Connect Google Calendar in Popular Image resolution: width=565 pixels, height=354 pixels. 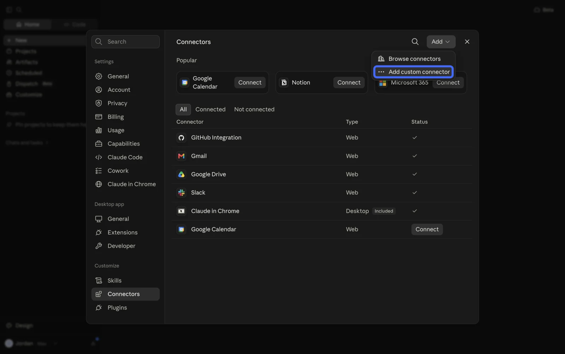[x=250, y=83]
